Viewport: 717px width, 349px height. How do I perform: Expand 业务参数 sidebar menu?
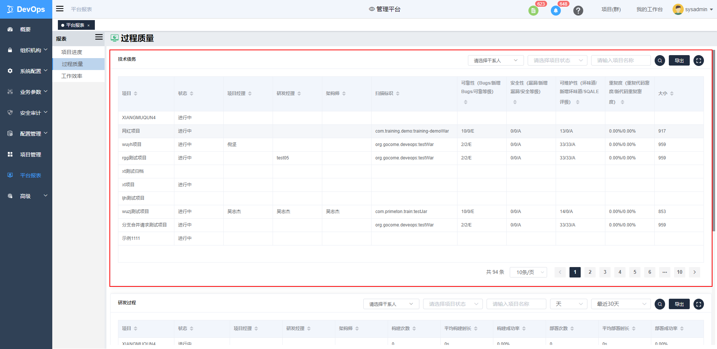point(26,92)
